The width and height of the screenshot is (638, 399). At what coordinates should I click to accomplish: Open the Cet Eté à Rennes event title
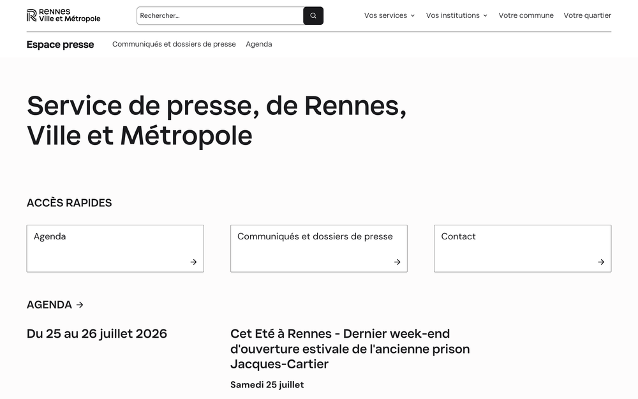click(350, 349)
